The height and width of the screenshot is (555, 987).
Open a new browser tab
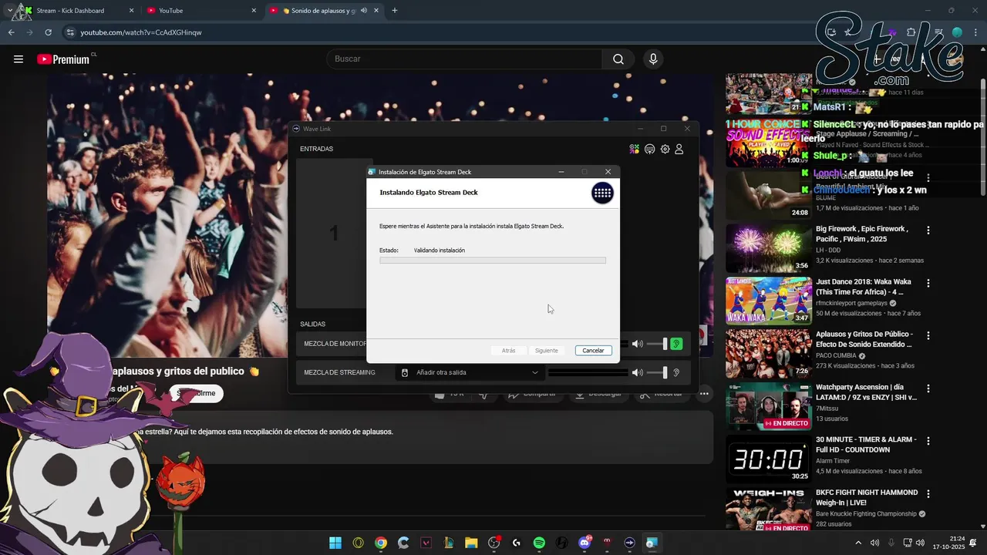[395, 11]
